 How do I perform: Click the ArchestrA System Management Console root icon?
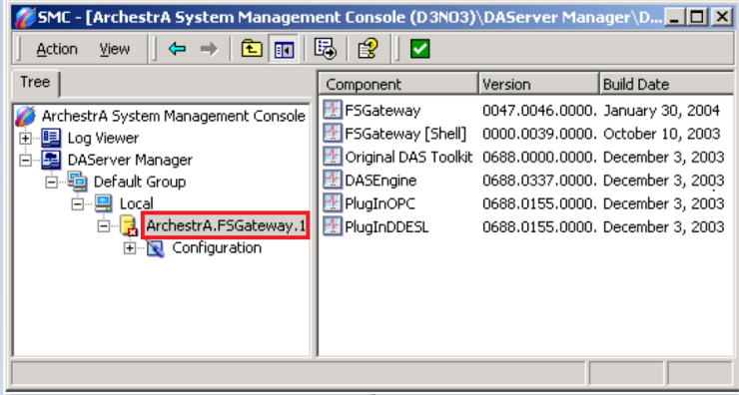point(25,116)
